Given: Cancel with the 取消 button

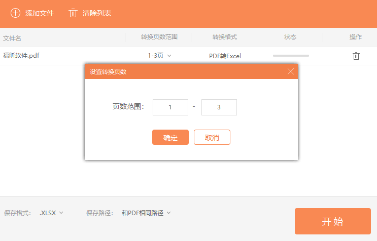Looking at the screenshot, I should click(212, 137).
